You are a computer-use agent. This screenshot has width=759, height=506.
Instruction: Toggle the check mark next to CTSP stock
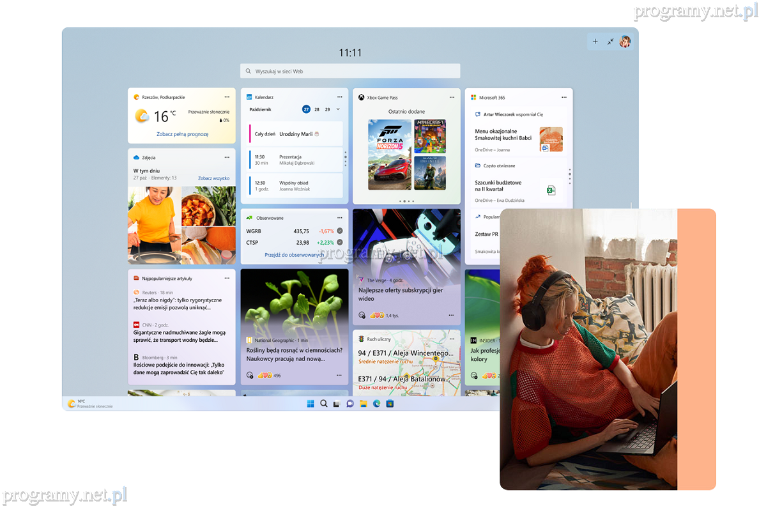pos(340,242)
